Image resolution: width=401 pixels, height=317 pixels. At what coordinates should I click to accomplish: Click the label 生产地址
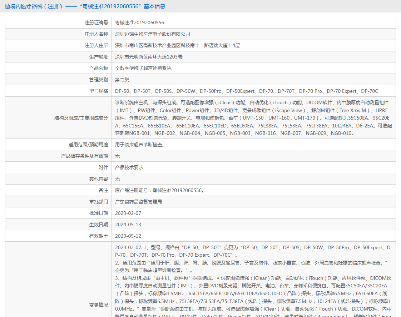(x=98, y=57)
